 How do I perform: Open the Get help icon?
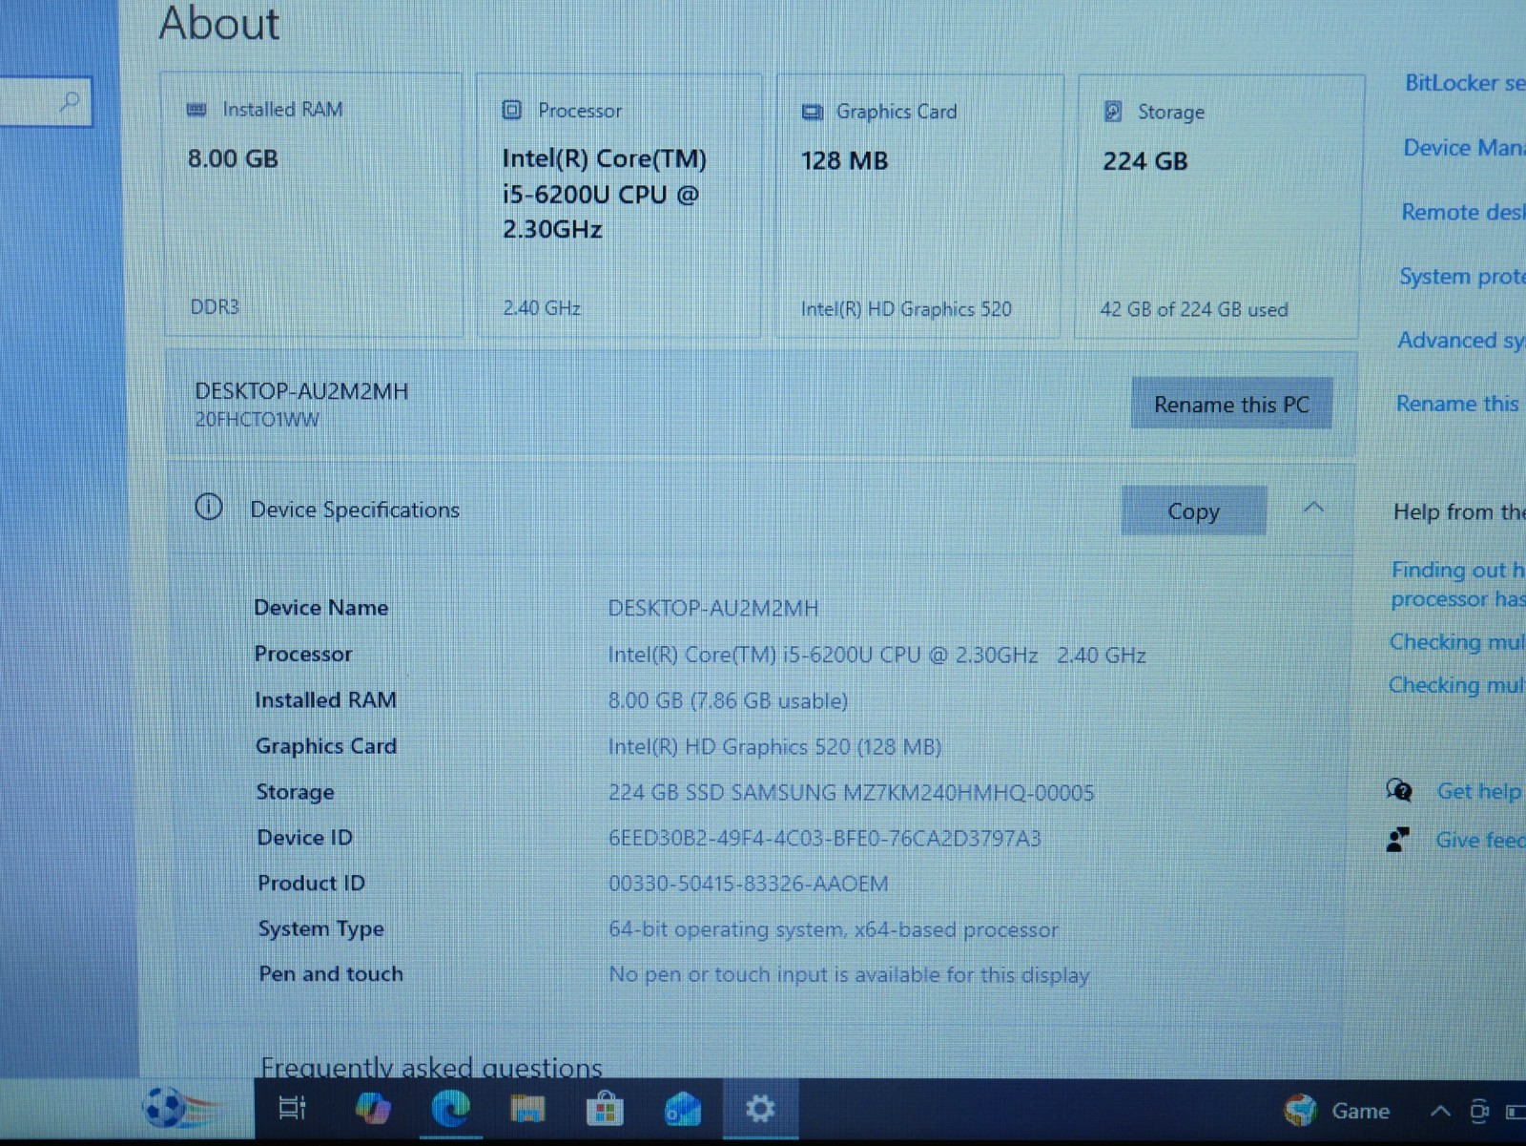(1399, 790)
